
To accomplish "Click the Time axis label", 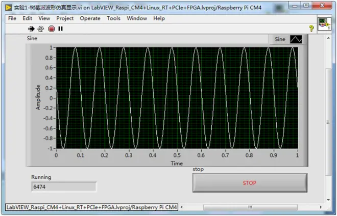I will [x=177, y=164].
